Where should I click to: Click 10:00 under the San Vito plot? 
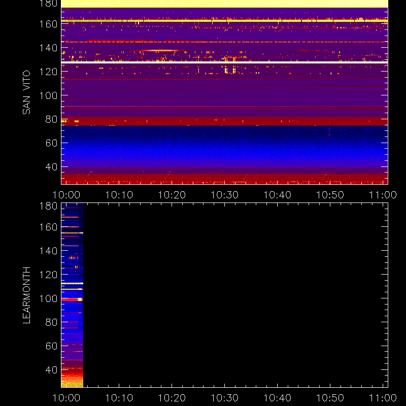66,195
